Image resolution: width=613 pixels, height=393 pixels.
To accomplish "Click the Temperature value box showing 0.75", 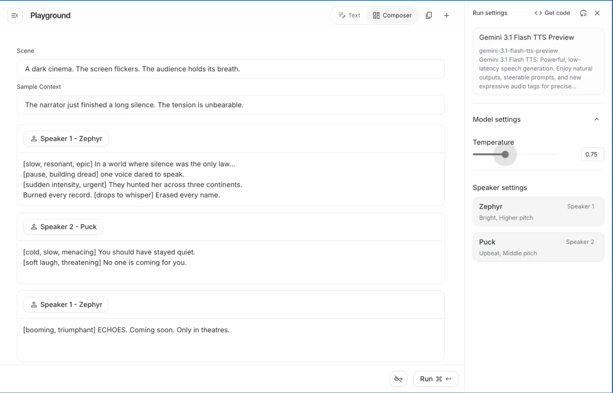I will point(592,154).
